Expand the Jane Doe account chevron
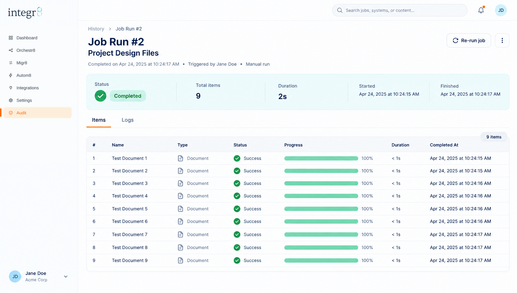This screenshot has height=293, width=517. (x=66, y=277)
